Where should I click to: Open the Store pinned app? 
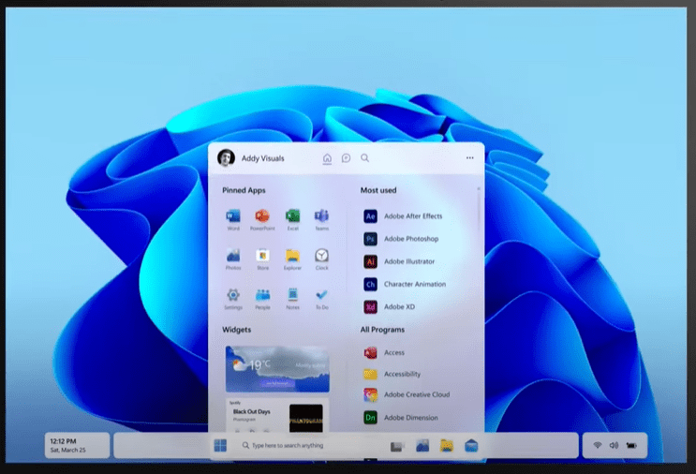[263, 259]
